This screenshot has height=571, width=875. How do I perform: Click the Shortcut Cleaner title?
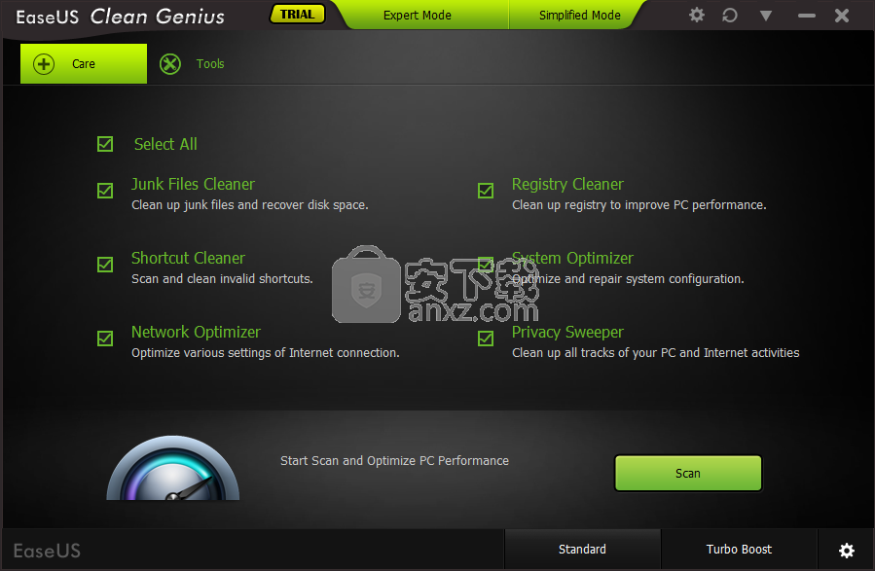[x=188, y=258]
